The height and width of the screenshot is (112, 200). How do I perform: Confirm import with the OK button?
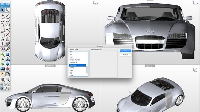(126, 51)
